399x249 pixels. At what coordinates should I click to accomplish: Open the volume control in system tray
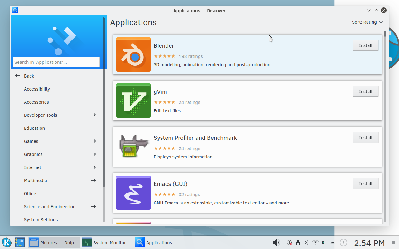point(276,242)
